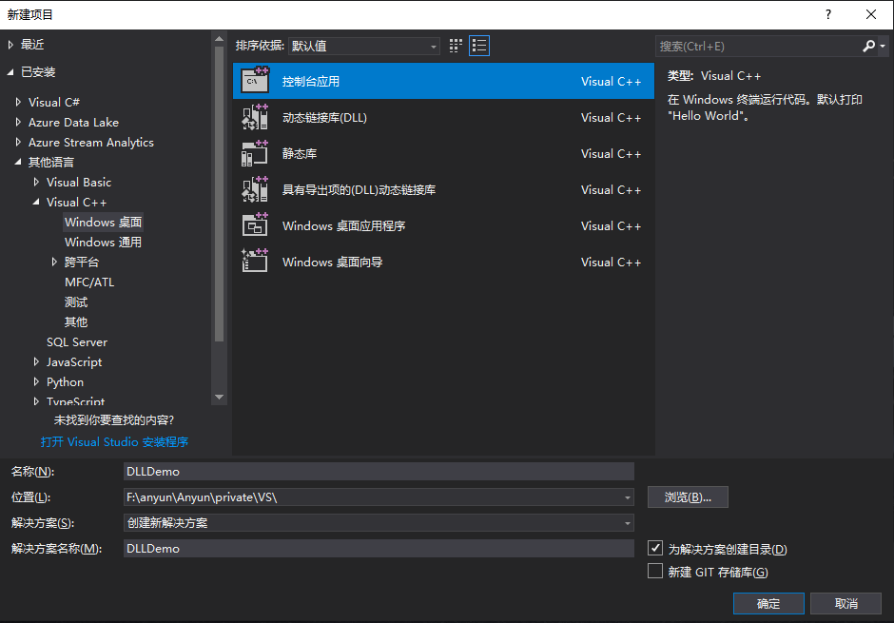Screen dimensions: 894x623
Task: Click the search magnifier icon
Action: (x=868, y=46)
